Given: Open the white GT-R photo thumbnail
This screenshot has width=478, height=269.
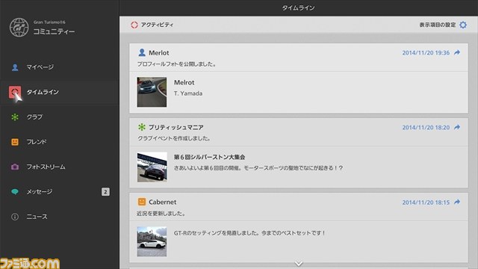Looking at the screenshot, I should point(152,241).
